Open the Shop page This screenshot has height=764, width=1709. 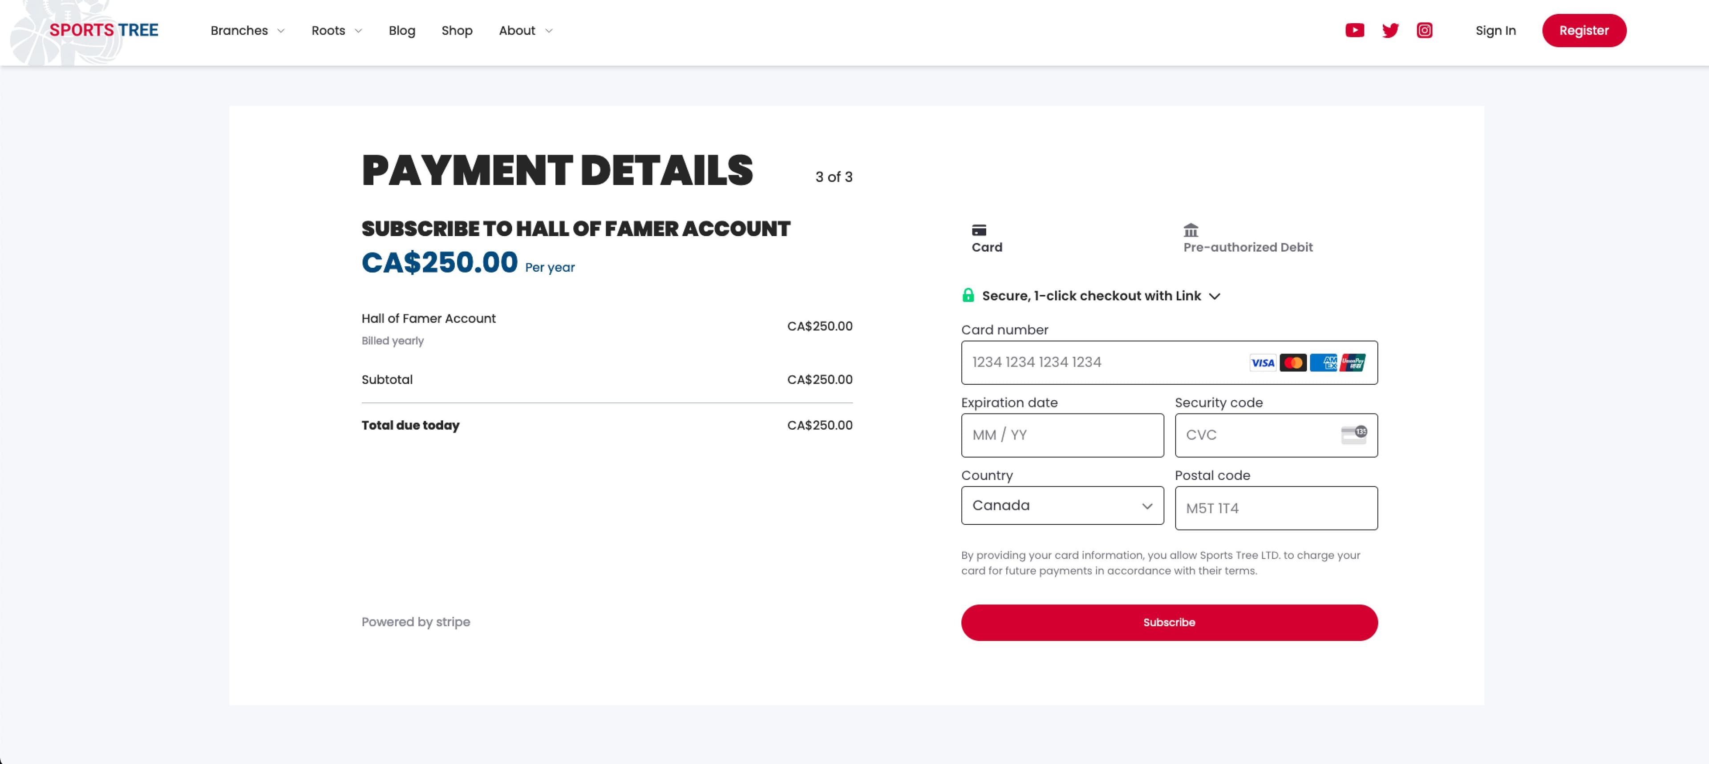click(x=457, y=31)
